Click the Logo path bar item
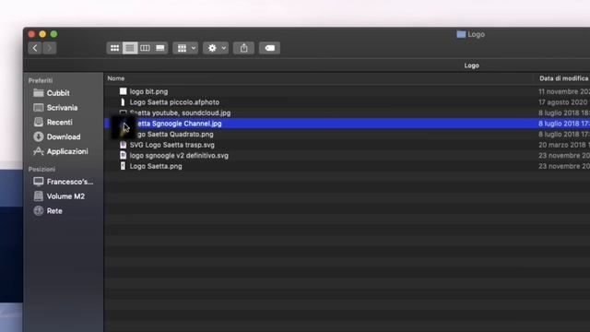 tap(471, 65)
